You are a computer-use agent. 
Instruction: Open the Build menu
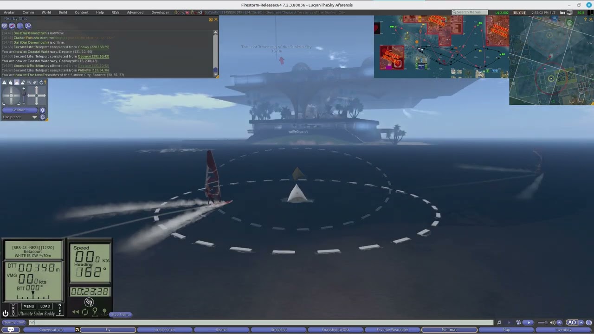pos(63,13)
